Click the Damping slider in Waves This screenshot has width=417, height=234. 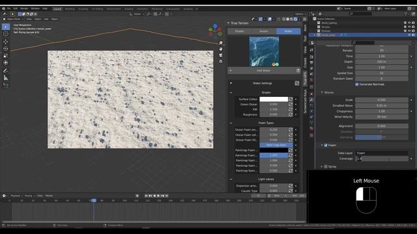(382, 137)
